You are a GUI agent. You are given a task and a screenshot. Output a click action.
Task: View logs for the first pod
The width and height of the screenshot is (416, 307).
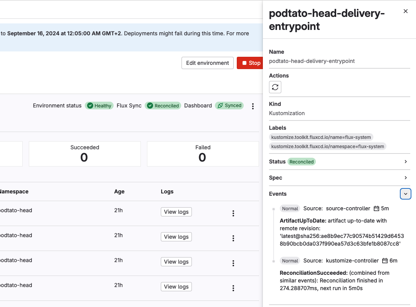click(176, 212)
